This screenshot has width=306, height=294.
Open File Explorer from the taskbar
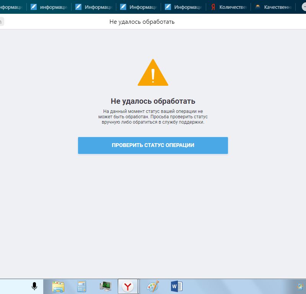click(58, 286)
